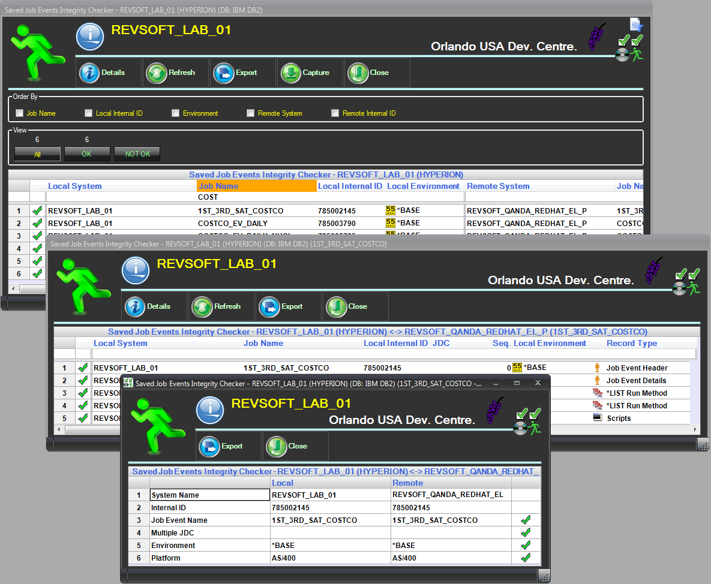Click the Record Type column header
This screenshot has height=584, width=711.
(631, 344)
